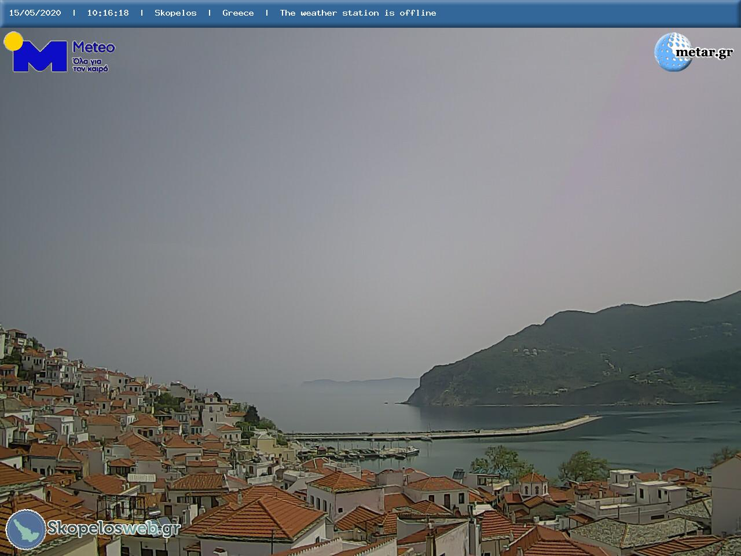741x556 pixels.
Task: Click the round Skopelos island map icon
Action: 26,529
